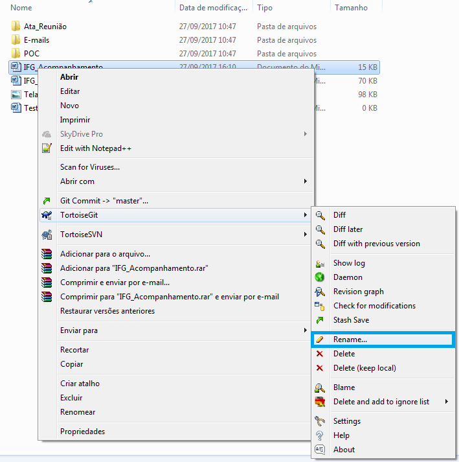Click the Blame icon in submenu
The image size is (459, 462).
319,387
